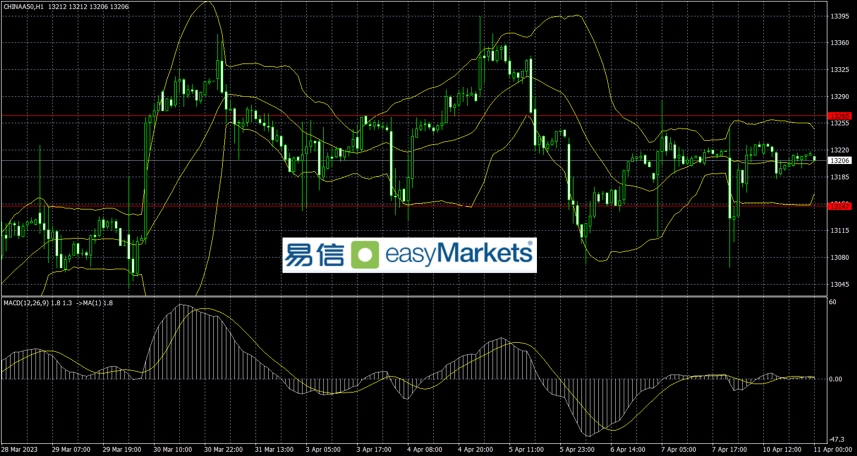
Task: Select the red 13265 price level tag
Action: pyautogui.click(x=840, y=116)
